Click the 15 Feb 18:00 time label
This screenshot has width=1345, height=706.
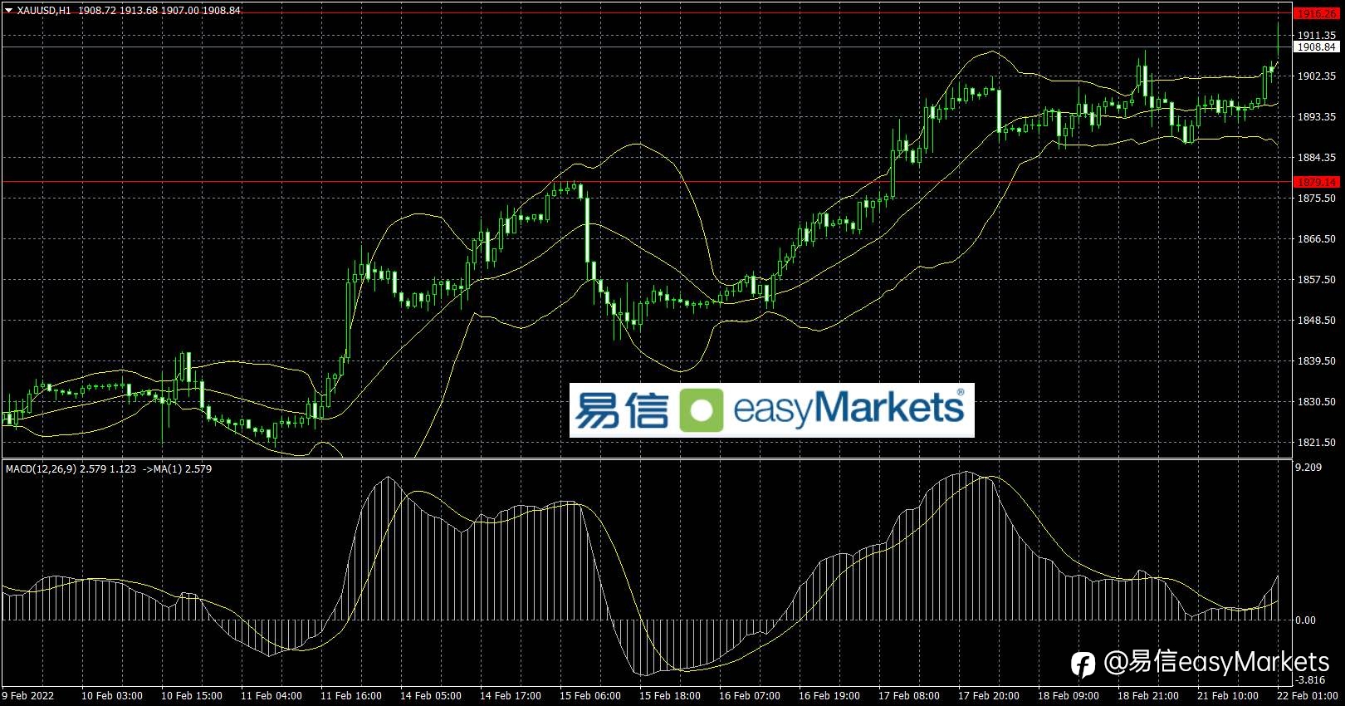(670, 696)
